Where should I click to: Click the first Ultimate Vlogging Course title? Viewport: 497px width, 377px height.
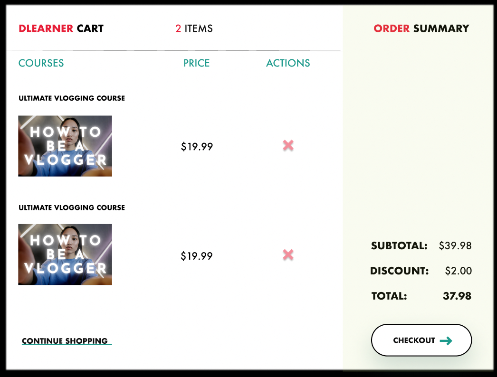pyautogui.click(x=72, y=98)
